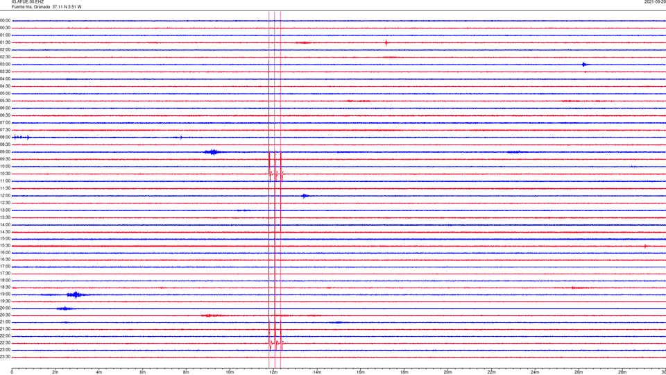Click the 05:00 row label
This screenshot has height=375, width=666.
(5, 93)
